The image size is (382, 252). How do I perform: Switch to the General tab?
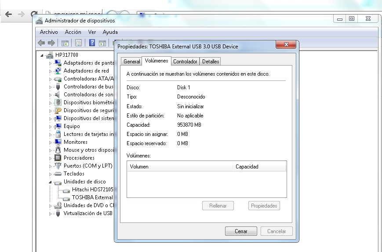coord(131,62)
